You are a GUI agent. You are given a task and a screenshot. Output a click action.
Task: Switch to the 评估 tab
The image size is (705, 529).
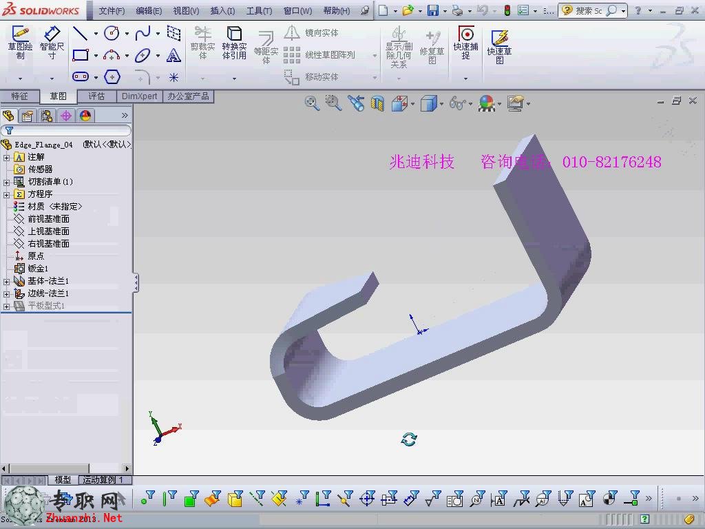(x=96, y=96)
